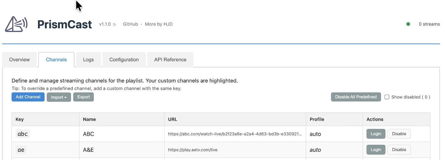Click Login for the A&E channel
Viewport: 445px width, 160px height.
point(376,150)
